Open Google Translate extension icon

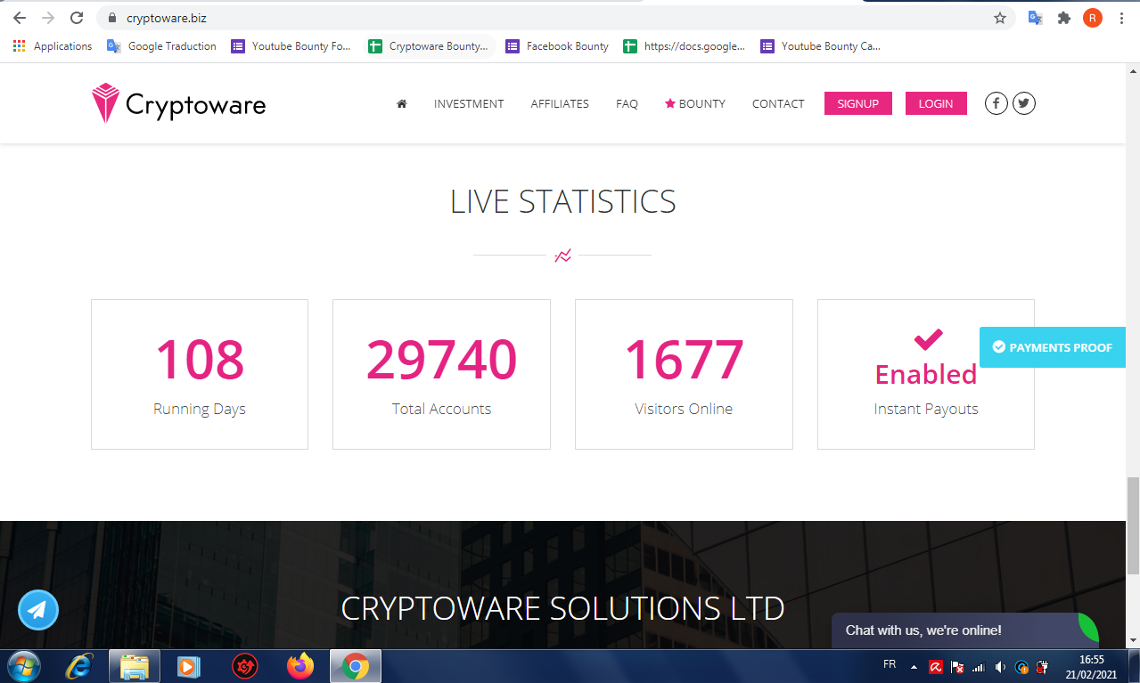1035,18
